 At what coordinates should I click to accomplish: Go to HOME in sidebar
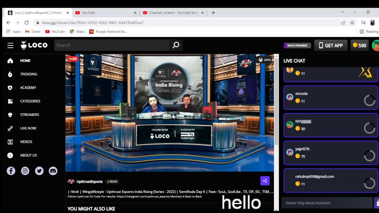25,61
